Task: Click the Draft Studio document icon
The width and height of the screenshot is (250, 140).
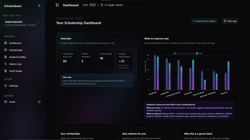Action: 6,71
